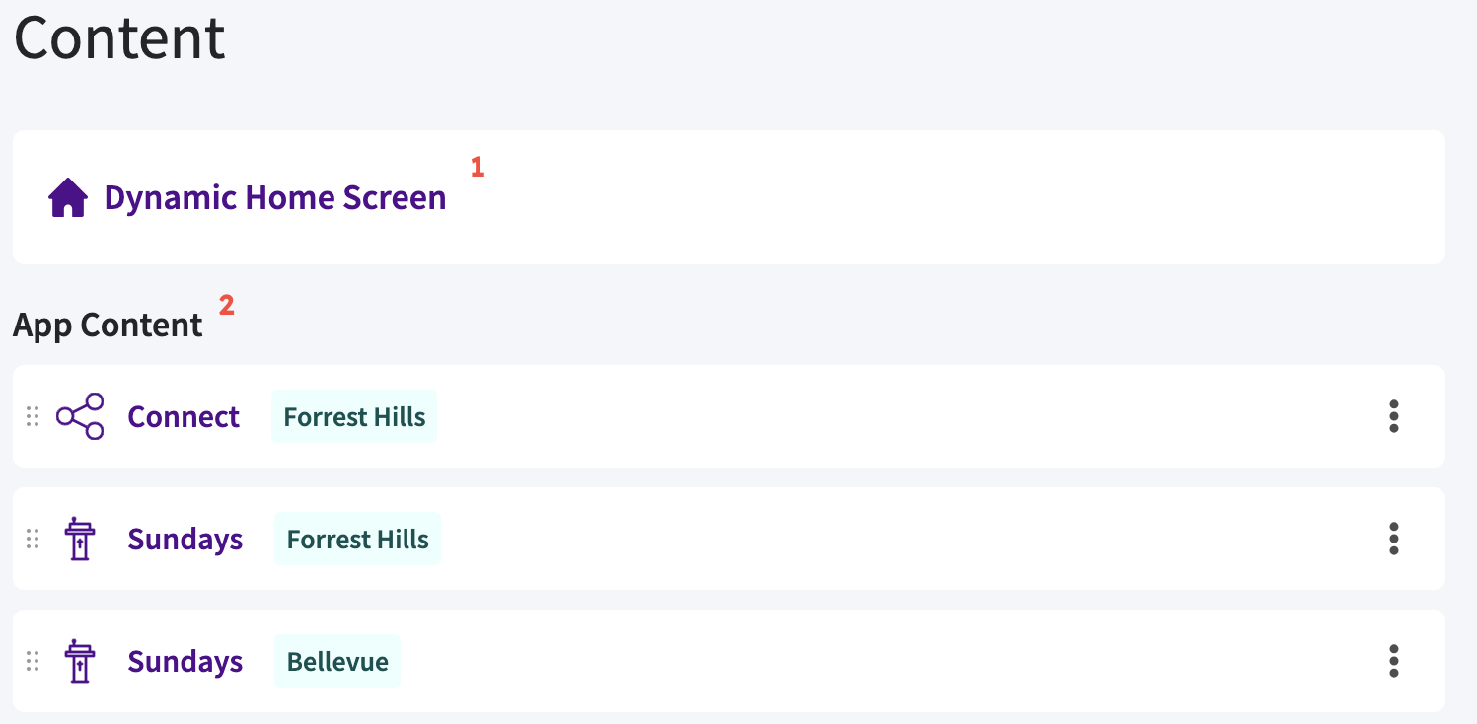The height and width of the screenshot is (724, 1477).
Task: Click the home icon beside Dynamic Home Screen
Action: pyautogui.click(x=68, y=198)
